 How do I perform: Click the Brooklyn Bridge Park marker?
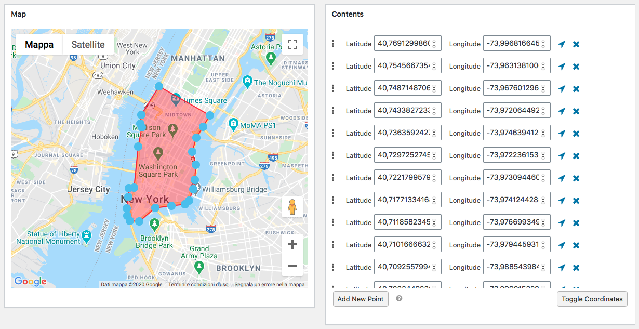tap(154, 225)
